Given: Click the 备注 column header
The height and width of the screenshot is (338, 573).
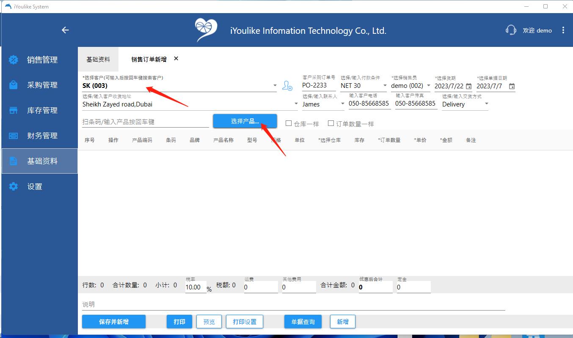Looking at the screenshot, I should click(x=471, y=140).
